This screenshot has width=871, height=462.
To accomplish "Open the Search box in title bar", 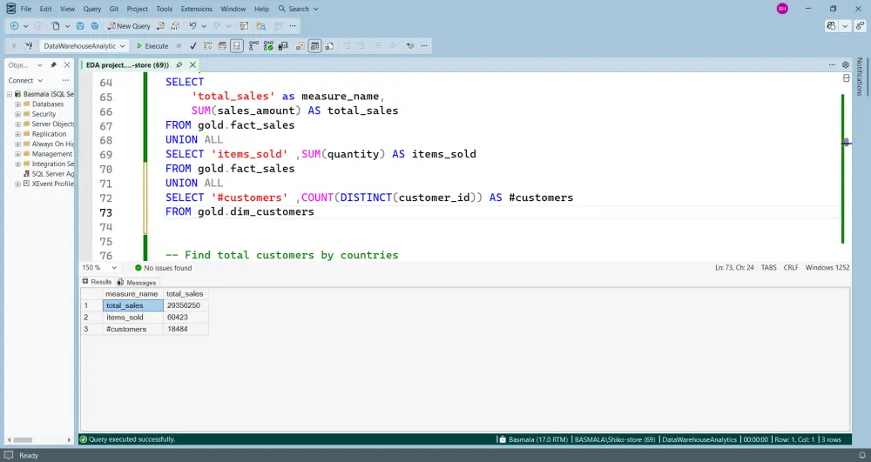I will tap(298, 9).
